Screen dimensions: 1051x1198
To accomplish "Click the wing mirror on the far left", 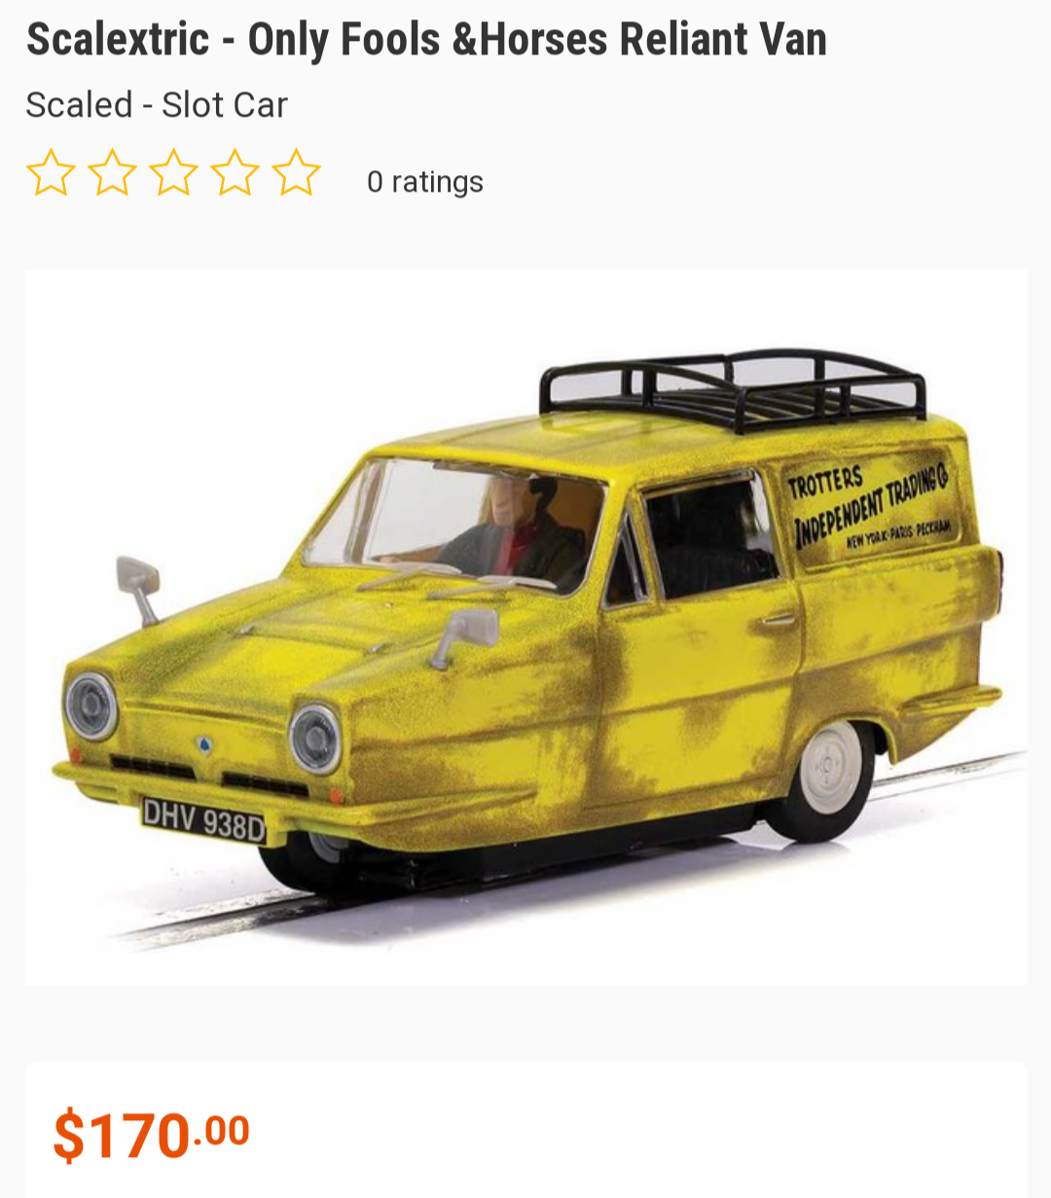I will (x=138, y=589).
